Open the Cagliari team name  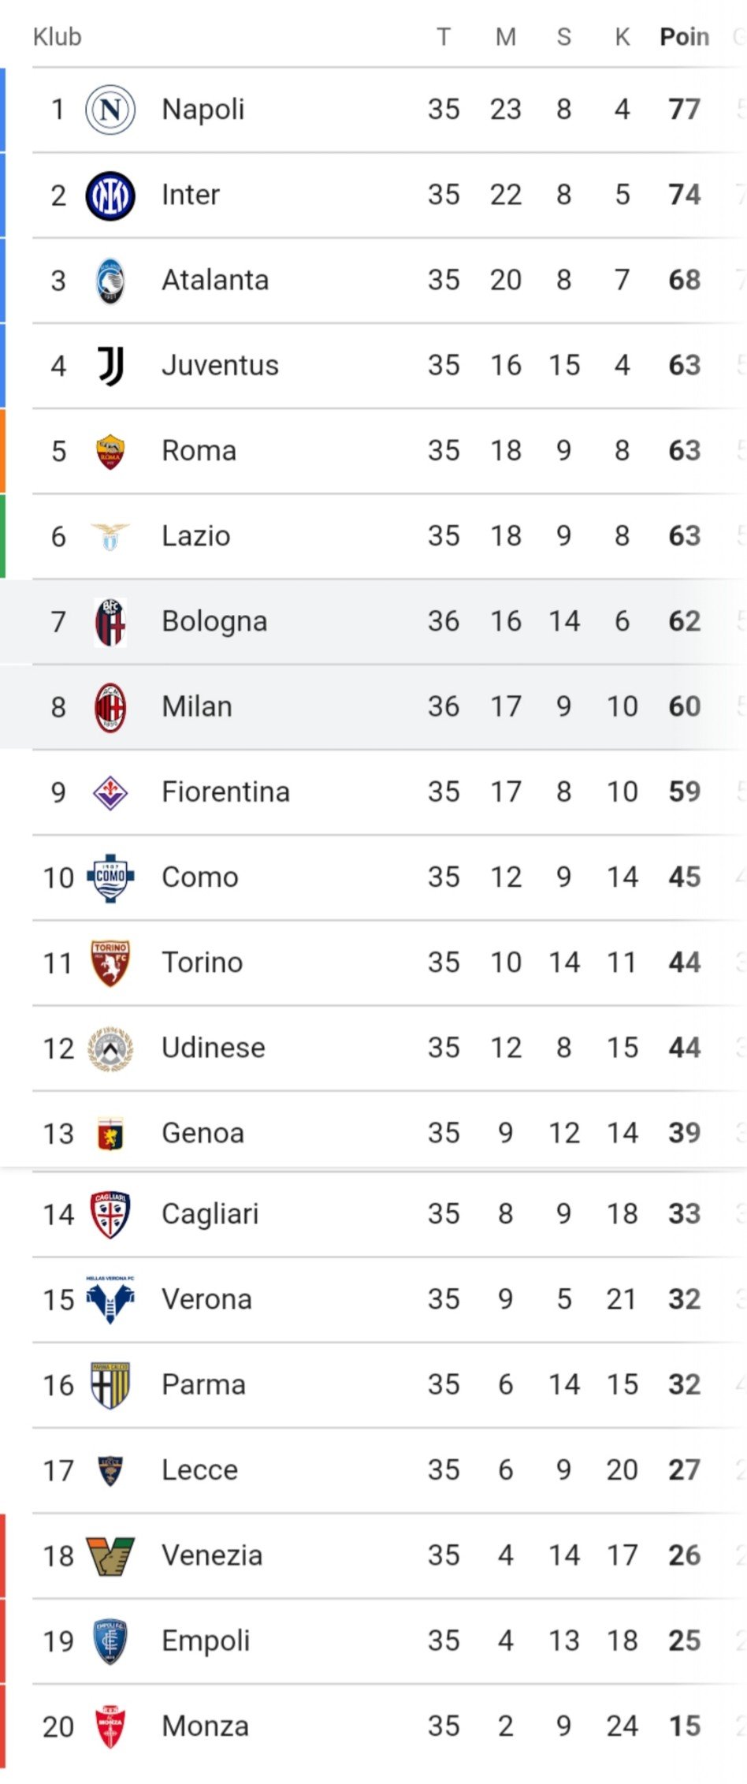[210, 1214]
